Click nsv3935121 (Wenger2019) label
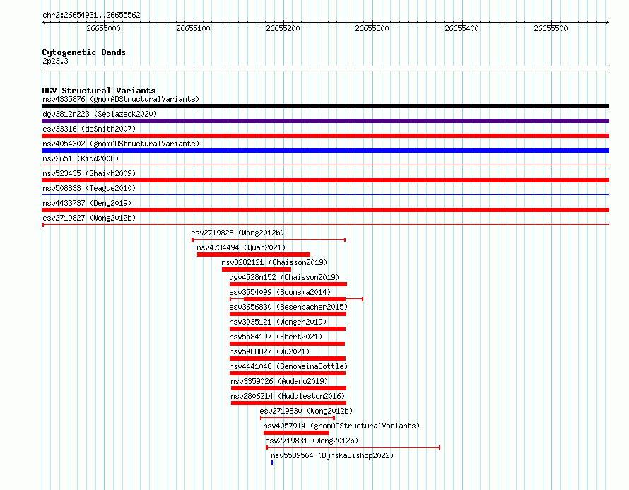Viewport: 629px width, 490px height. (x=278, y=322)
